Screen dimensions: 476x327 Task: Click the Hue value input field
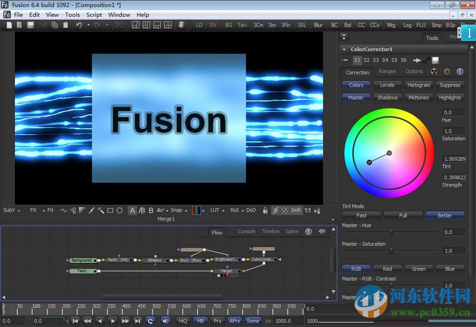tap(453, 112)
